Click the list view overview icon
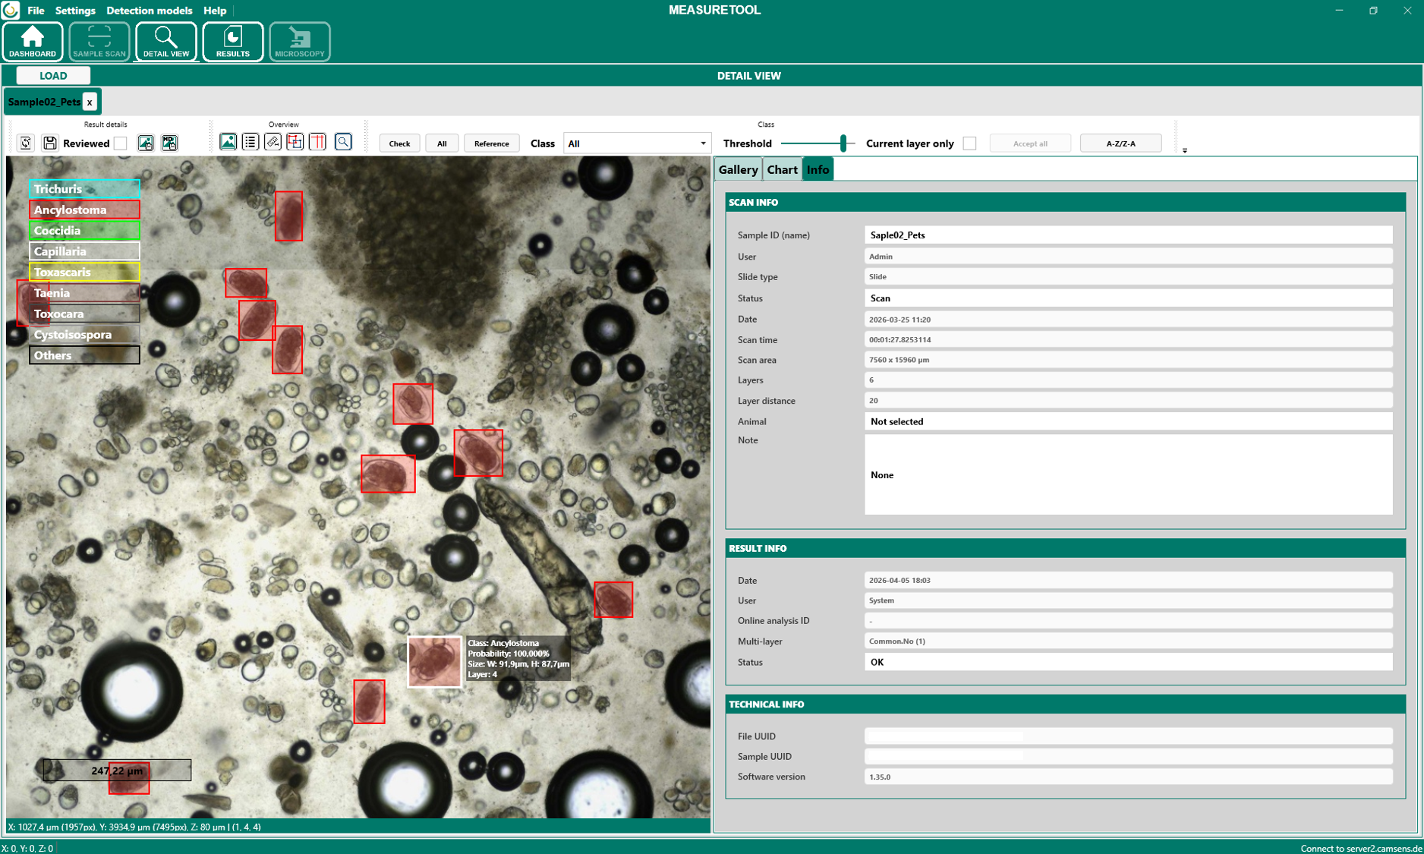The width and height of the screenshot is (1424, 854). tap(250, 142)
